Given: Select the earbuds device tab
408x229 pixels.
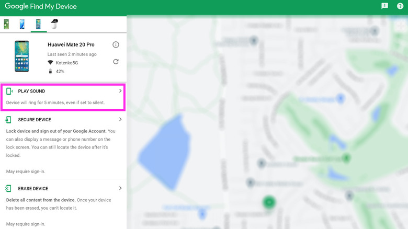Looking at the screenshot, I should (x=54, y=24).
